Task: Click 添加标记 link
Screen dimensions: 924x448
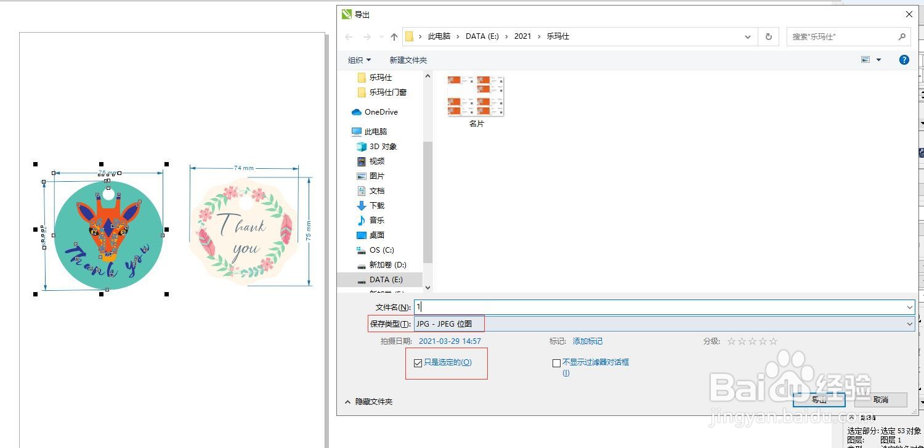Action: [588, 341]
